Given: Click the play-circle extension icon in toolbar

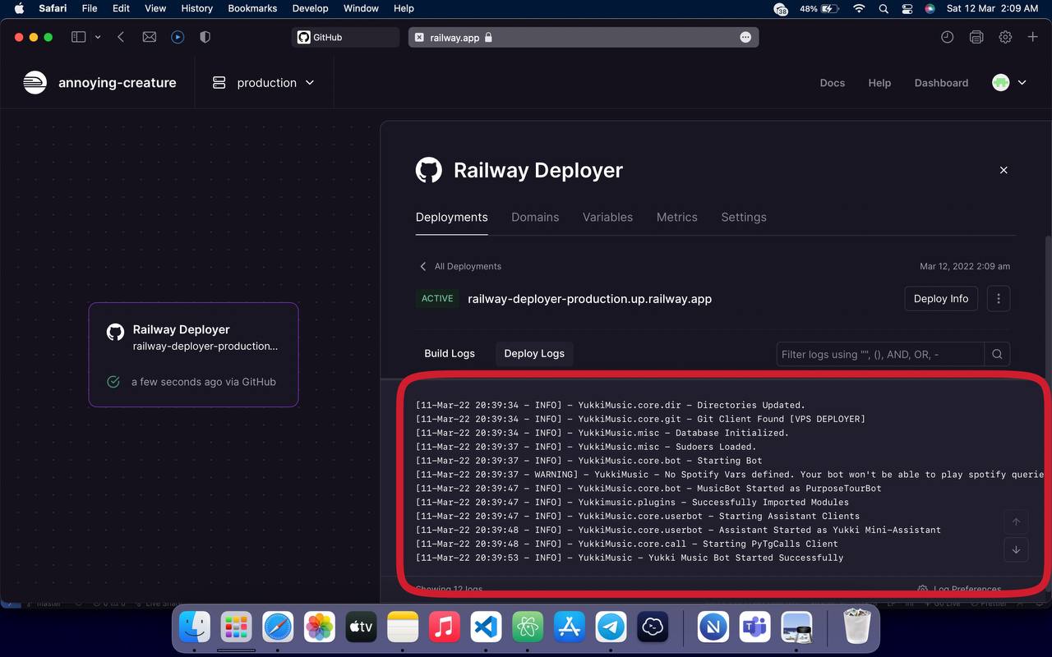Looking at the screenshot, I should click(178, 37).
